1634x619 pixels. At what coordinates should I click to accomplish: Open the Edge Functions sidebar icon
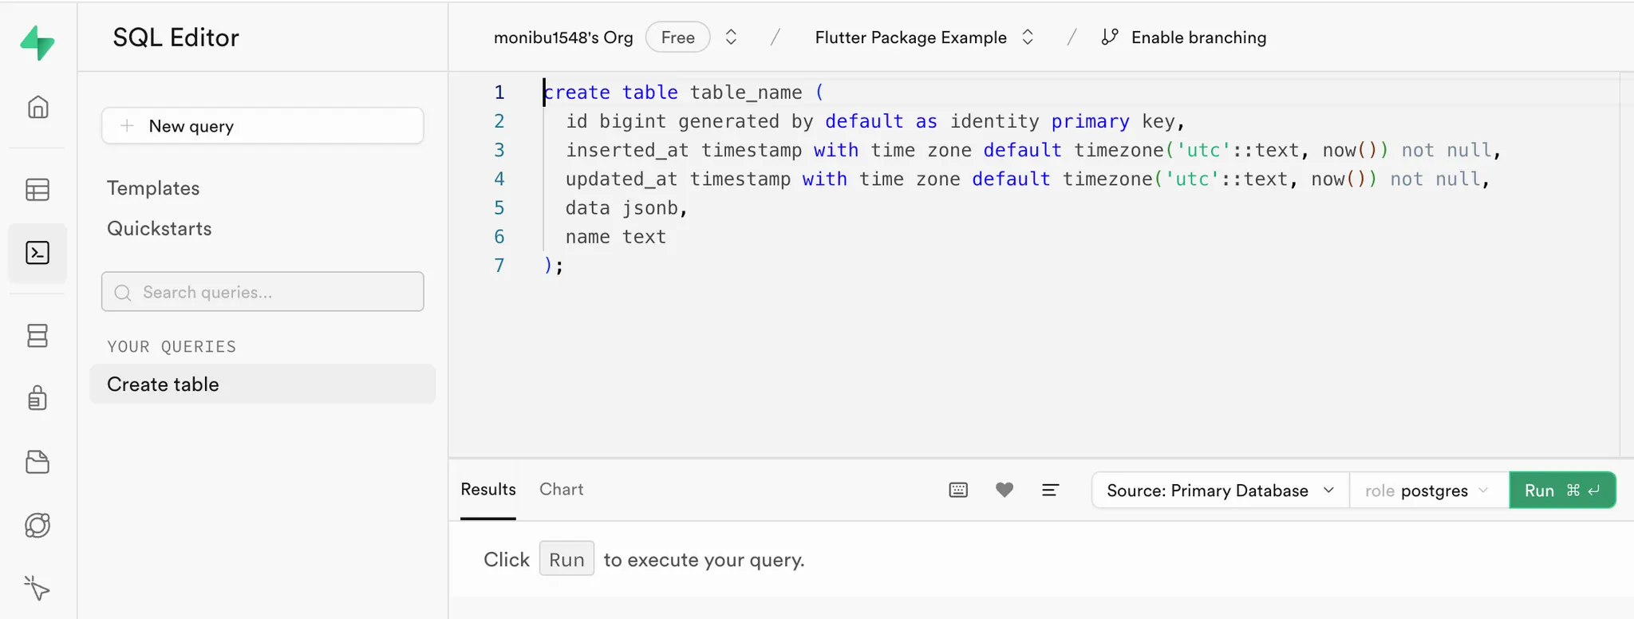37,588
